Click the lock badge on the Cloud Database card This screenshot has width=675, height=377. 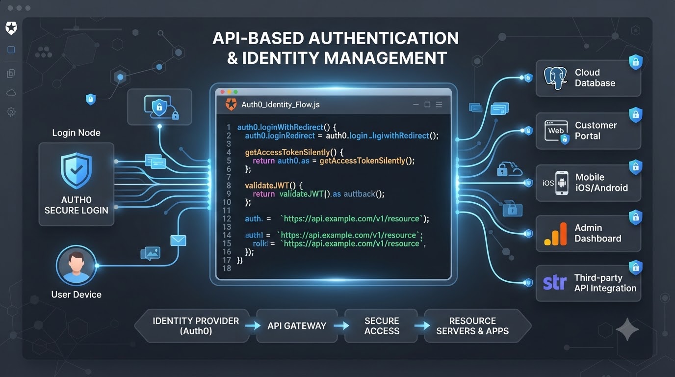click(636, 62)
